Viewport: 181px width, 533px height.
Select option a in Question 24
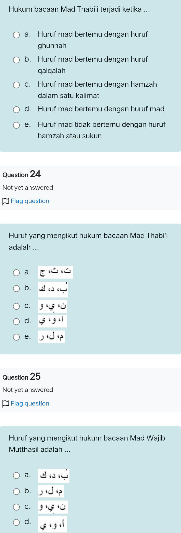(x=16, y=273)
